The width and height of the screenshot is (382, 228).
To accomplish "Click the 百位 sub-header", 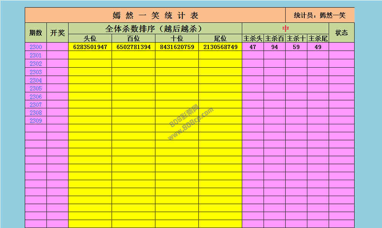I will tap(133, 38).
